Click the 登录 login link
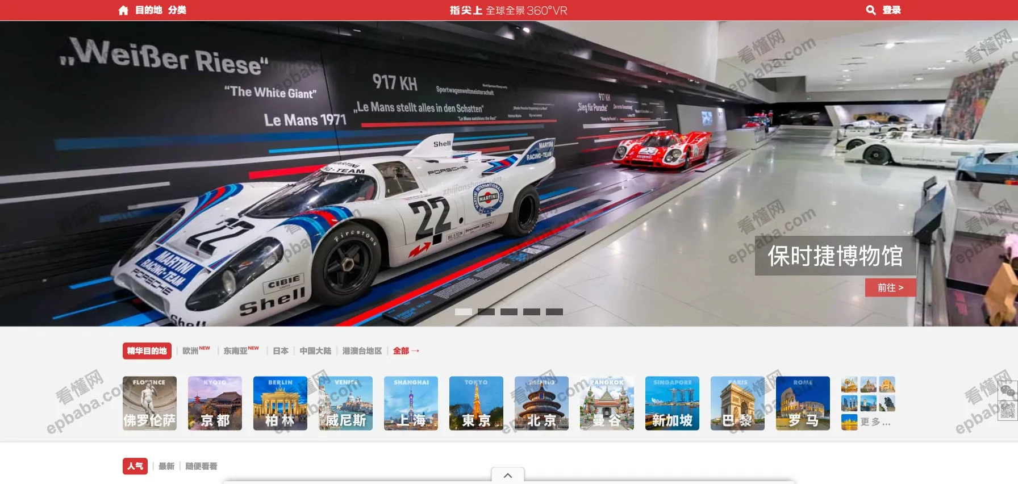Screen dimensions: 1018x484 [x=891, y=10]
